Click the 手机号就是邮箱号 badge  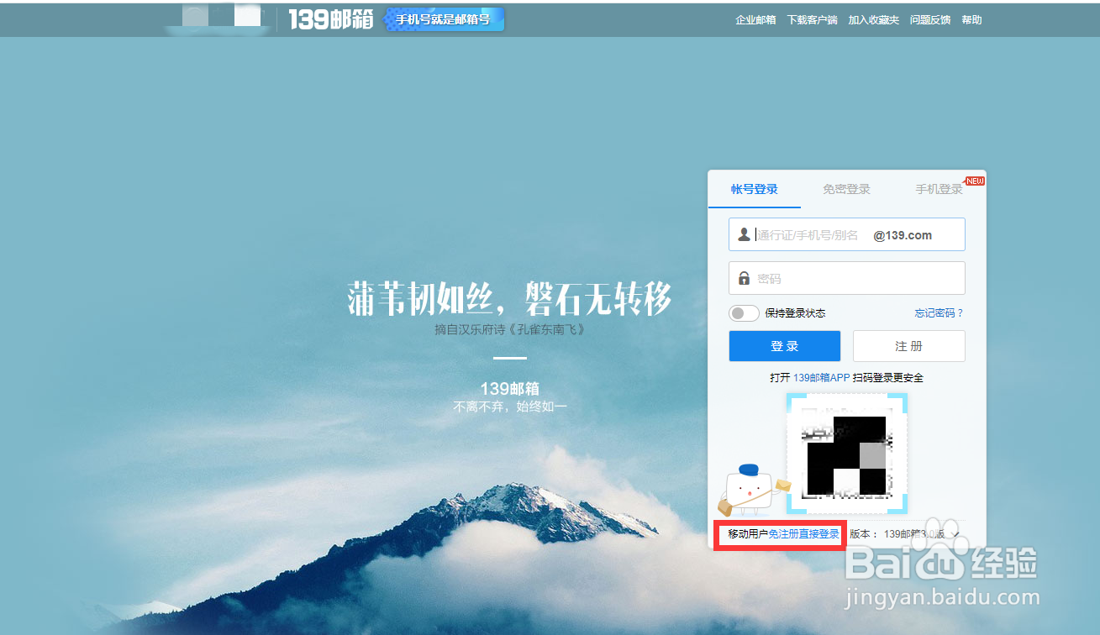[x=444, y=18]
